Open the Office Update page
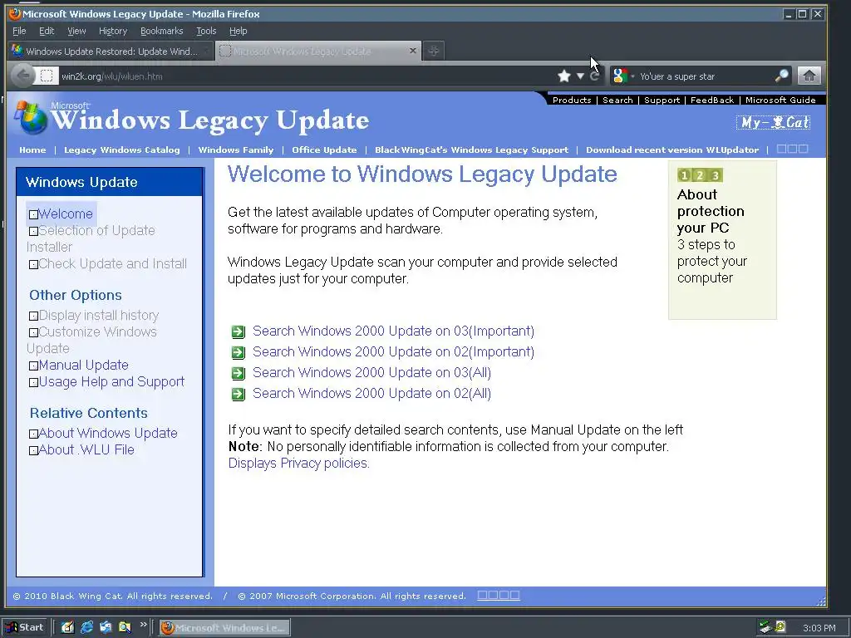This screenshot has width=851, height=638. pyautogui.click(x=324, y=150)
